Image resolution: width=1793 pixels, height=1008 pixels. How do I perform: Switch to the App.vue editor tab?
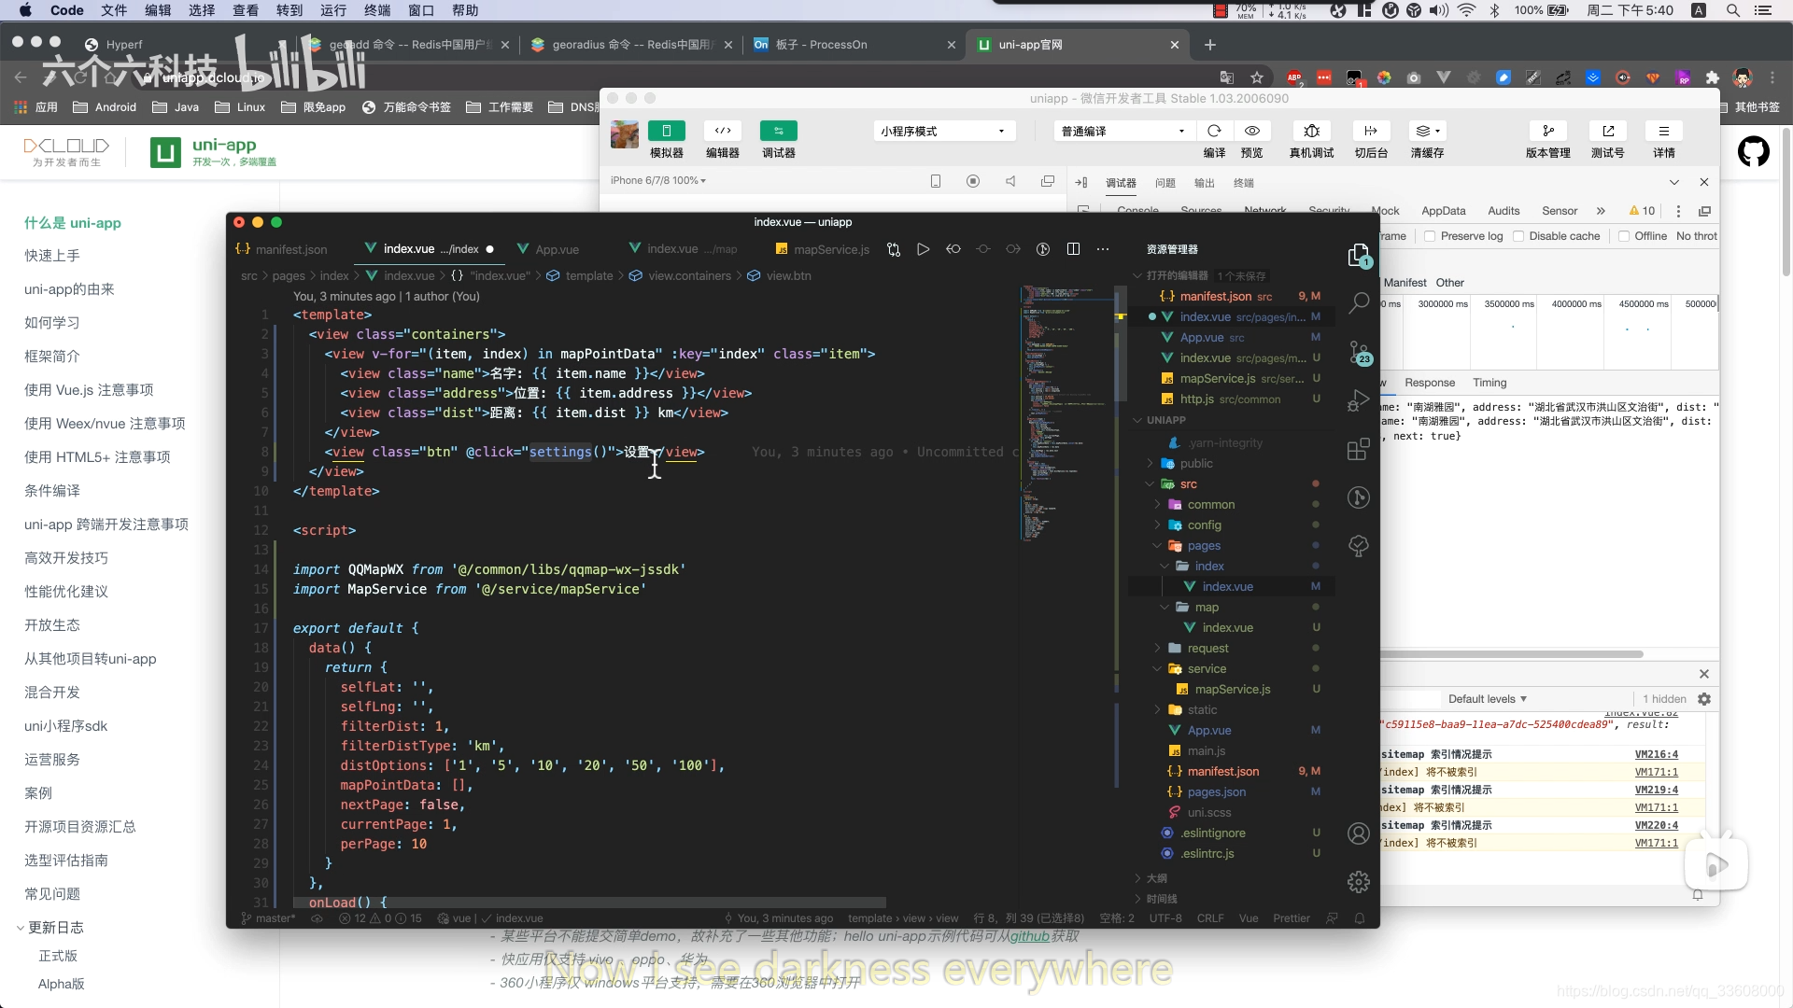point(557,249)
